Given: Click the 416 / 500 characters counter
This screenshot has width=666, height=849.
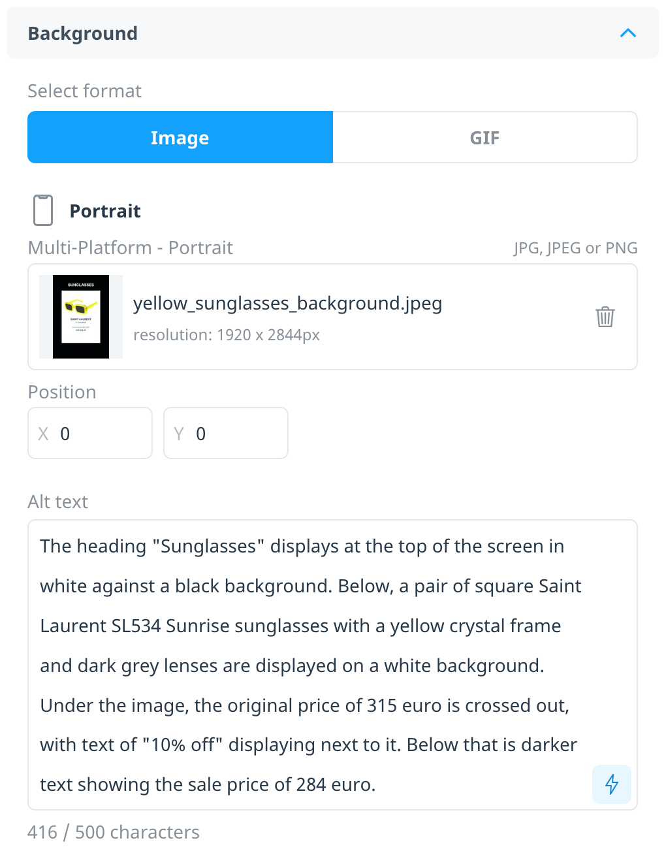Looking at the screenshot, I should (x=114, y=832).
